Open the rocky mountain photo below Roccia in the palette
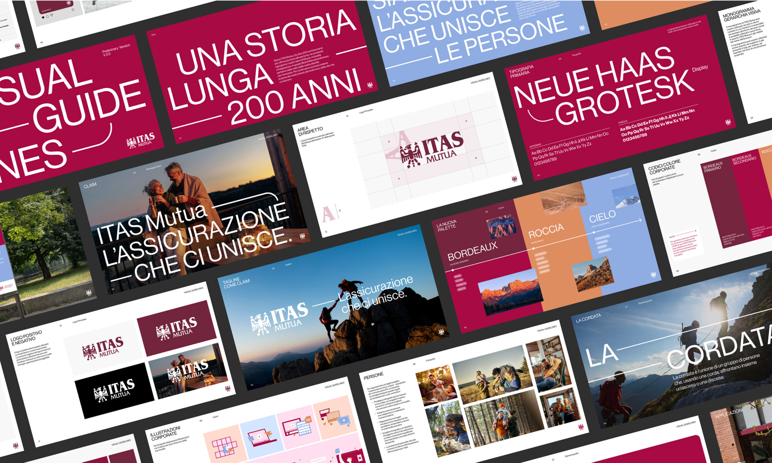The height and width of the screenshot is (463, 772). pyautogui.click(x=593, y=275)
